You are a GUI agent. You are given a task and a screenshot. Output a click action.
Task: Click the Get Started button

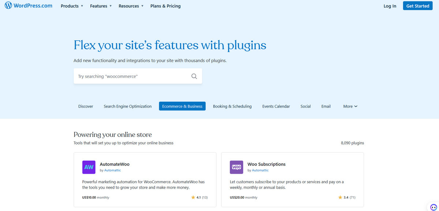click(x=418, y=6)
